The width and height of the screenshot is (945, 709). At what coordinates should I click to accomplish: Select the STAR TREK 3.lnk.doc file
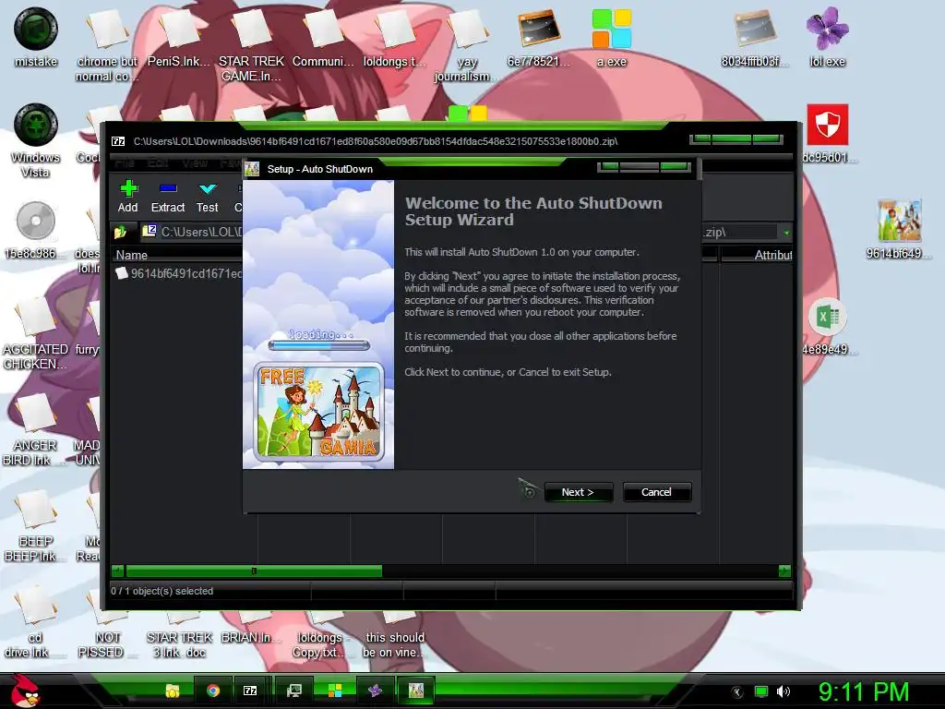point(179,637)
